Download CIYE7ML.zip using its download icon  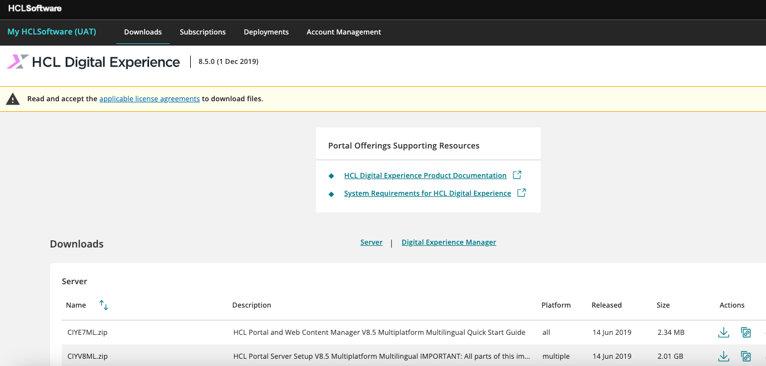tap(724, 332)
